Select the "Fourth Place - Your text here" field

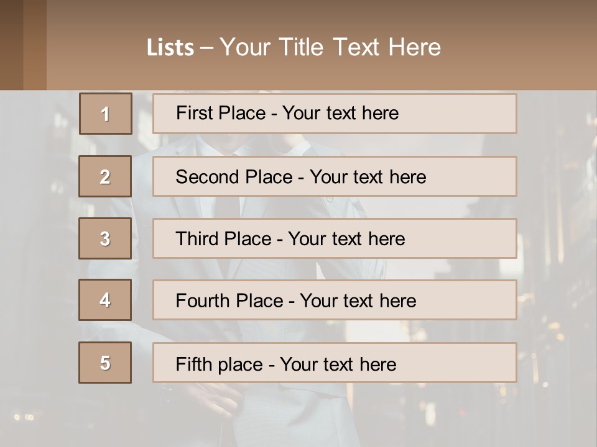click(335, 300)
